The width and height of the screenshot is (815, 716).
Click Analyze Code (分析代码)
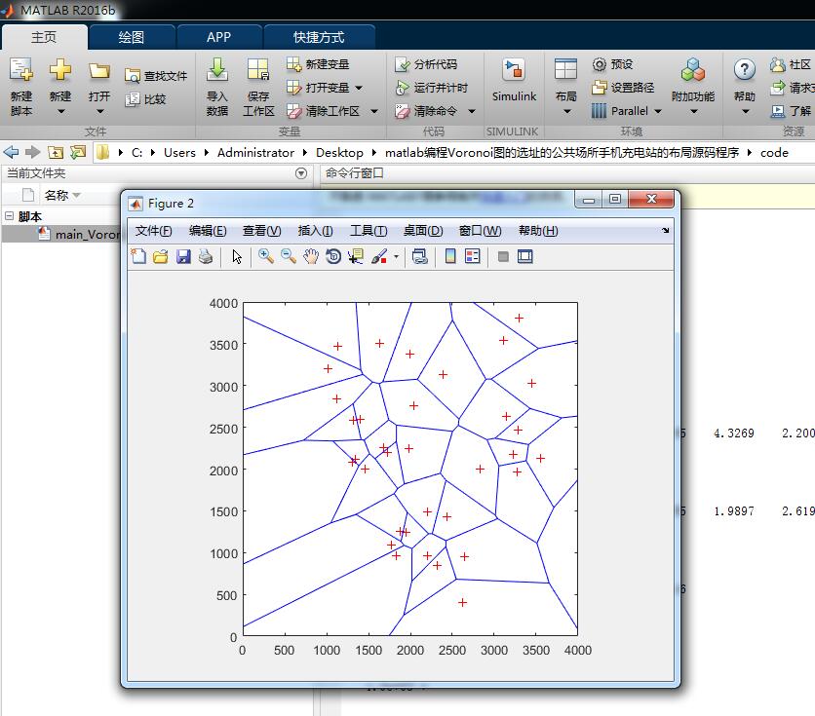pos(426,64)
